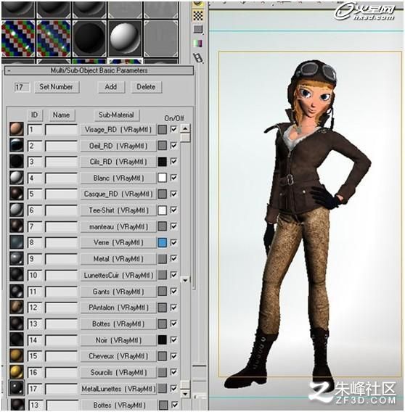
Task: Sort by the Sub-Material column button
Action: [116, 115]
